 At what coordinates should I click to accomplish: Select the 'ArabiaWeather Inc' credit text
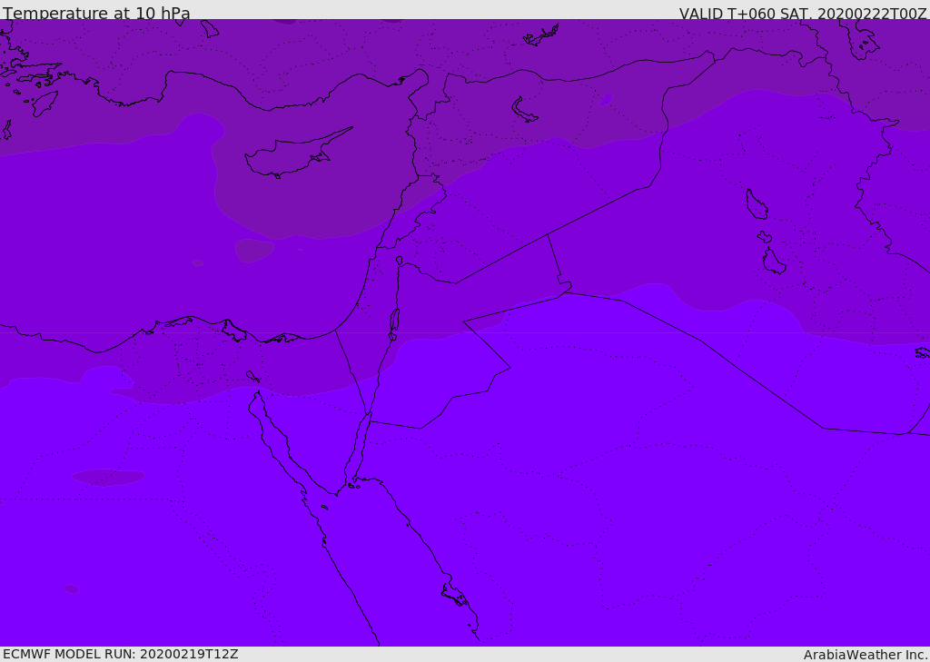(x=865, y=655)
